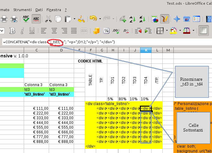This screenshot has width=212, height=153.
Task: Select column C header
Action: (36, 50)
